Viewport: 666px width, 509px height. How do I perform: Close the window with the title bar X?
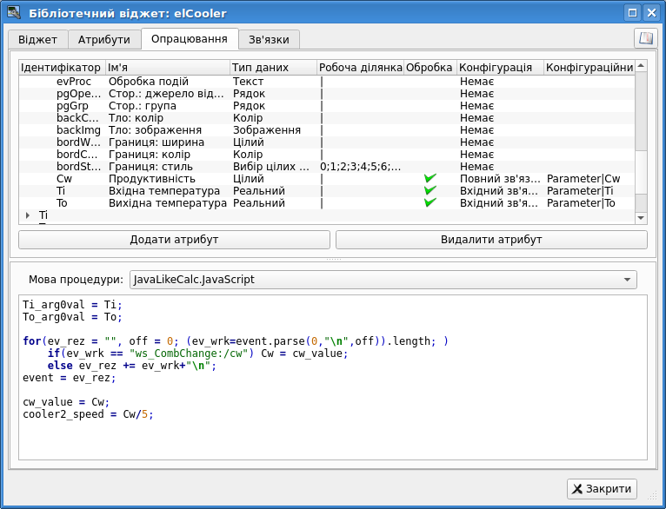(651, 12)
